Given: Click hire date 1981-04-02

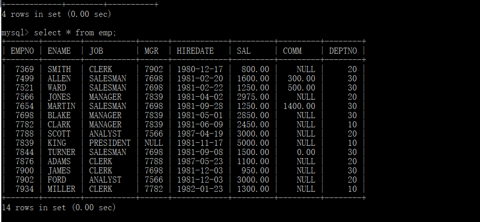Looking at the screenshot, I should [200, 97].
